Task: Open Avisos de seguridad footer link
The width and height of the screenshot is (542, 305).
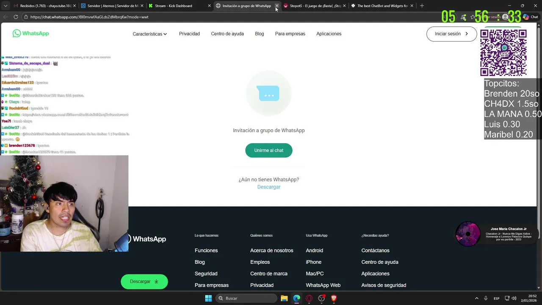Action: coord(384,285)
